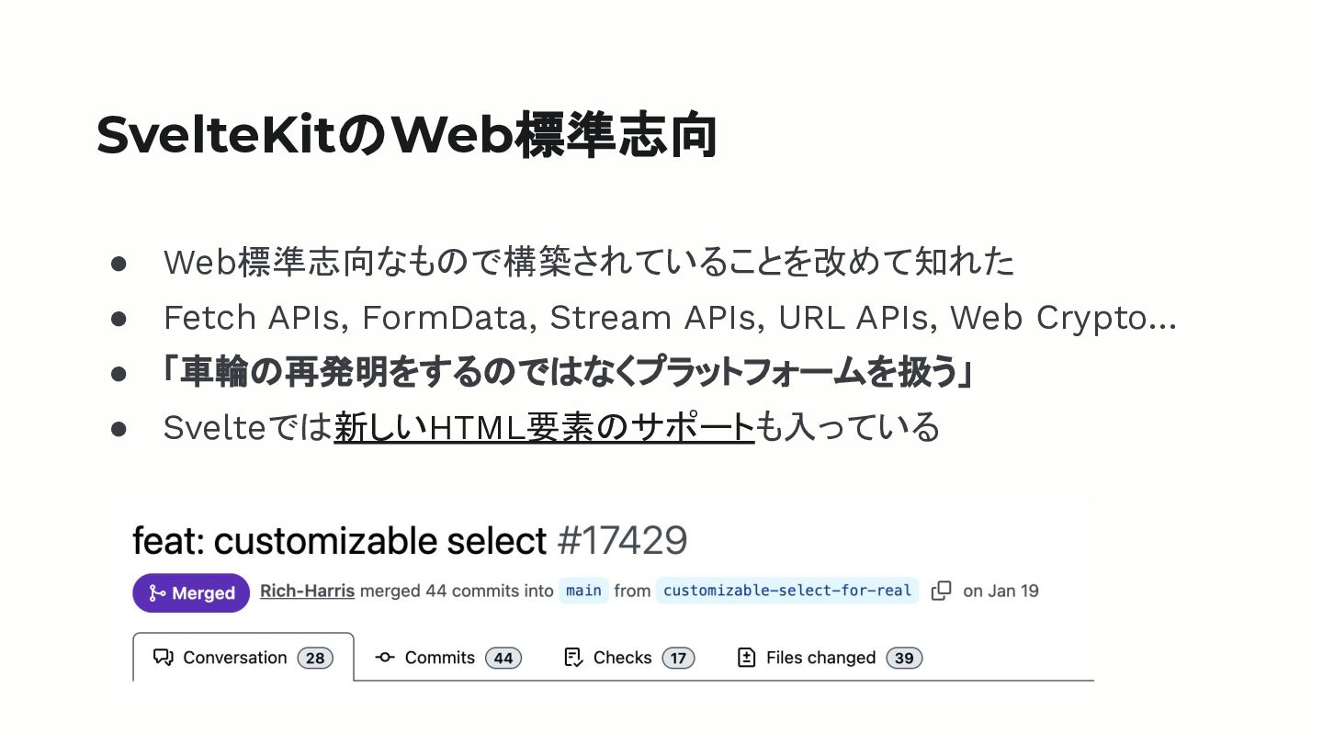Open the Commits tab
Screen dimensions: 1323x744
point(439,658)
